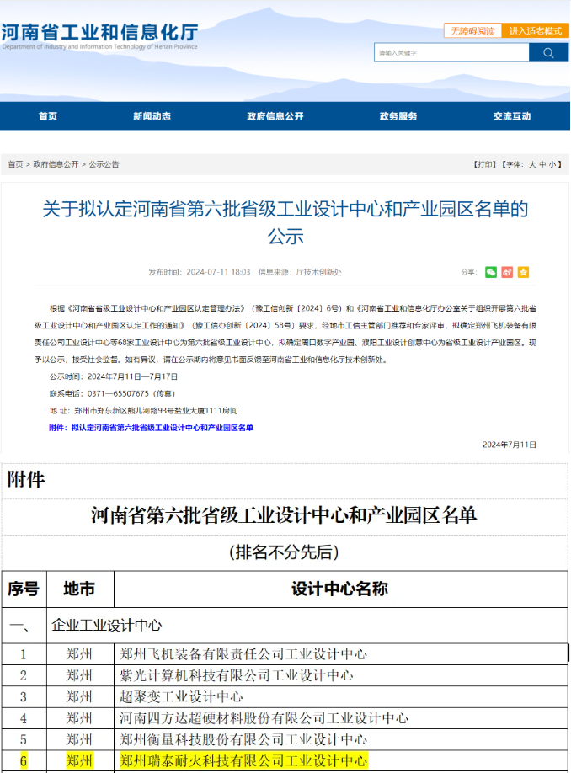This screenshot has height=773, width=571.
Task: Open the 首页 navigation menu item
Action: coord(48,116)
